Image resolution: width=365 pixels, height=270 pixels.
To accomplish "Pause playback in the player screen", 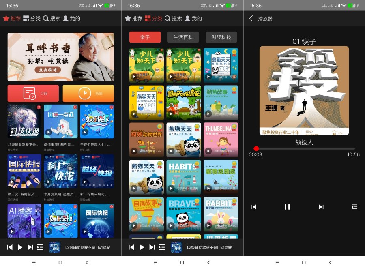I will tap(287, 207).
